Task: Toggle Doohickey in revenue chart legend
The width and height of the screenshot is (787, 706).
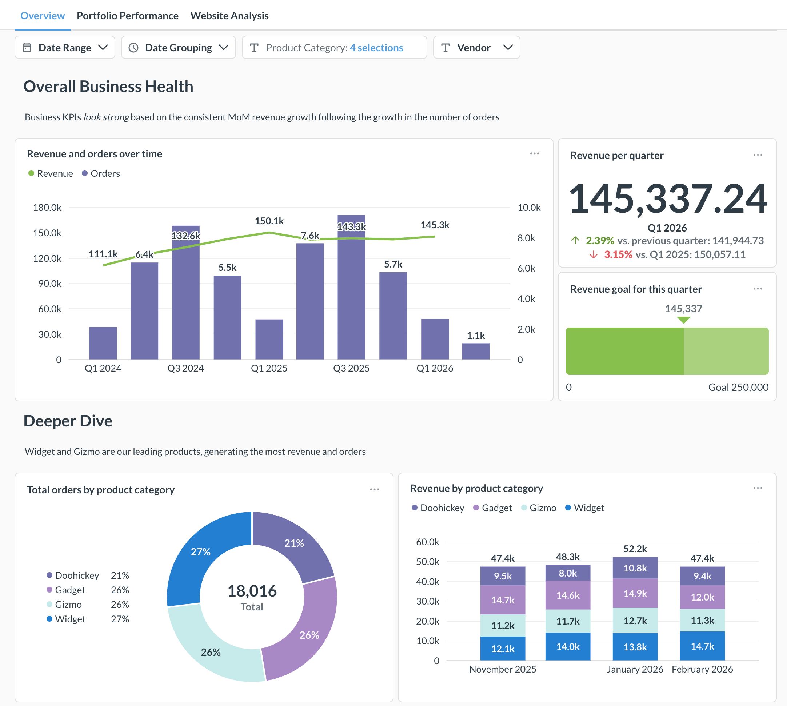Action: (438, 508)
